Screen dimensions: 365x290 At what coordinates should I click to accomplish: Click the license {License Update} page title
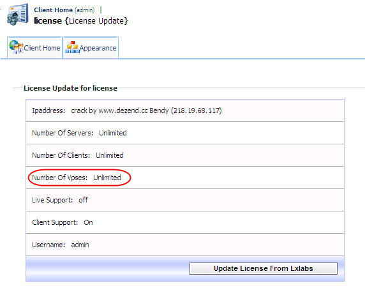click(x=81, y=20)
